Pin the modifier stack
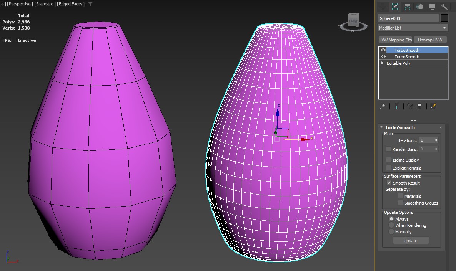The image size is (456, 271). pyautogui.click(x=383, y=106)
